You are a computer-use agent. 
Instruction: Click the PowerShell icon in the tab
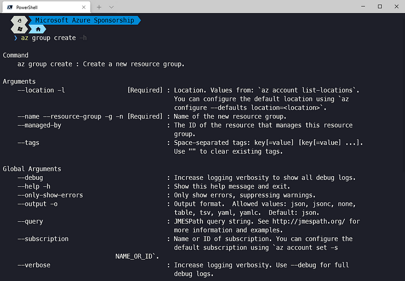click(x=9, y=7)
